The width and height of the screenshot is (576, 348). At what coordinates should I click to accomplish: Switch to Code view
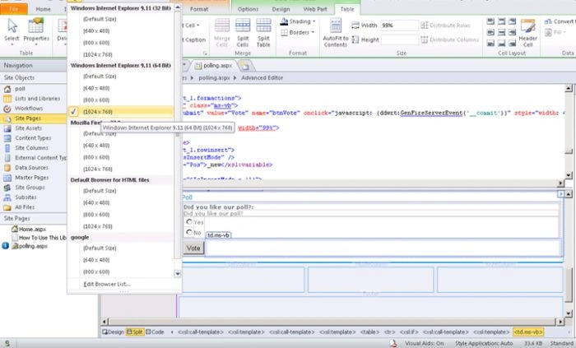tap(155, 332)
